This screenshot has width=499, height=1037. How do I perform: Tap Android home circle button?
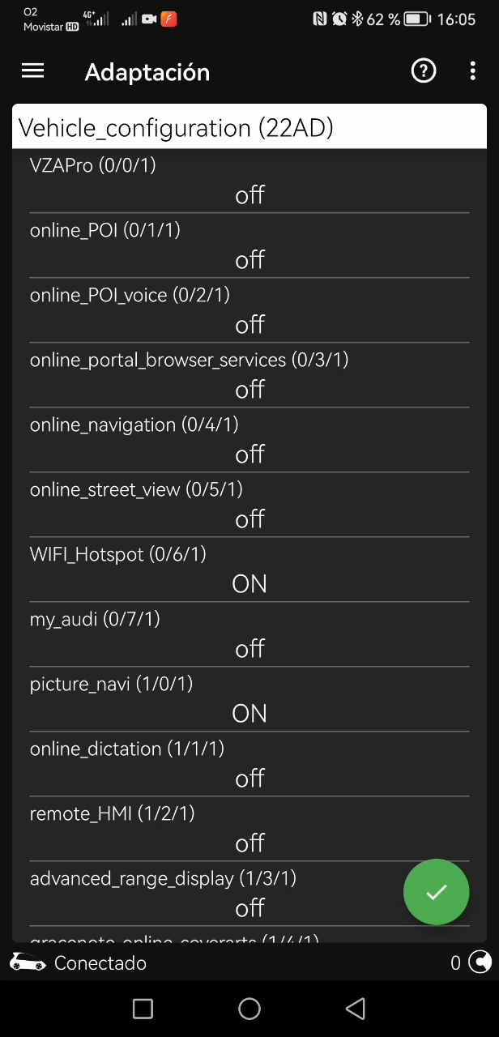249,1009
